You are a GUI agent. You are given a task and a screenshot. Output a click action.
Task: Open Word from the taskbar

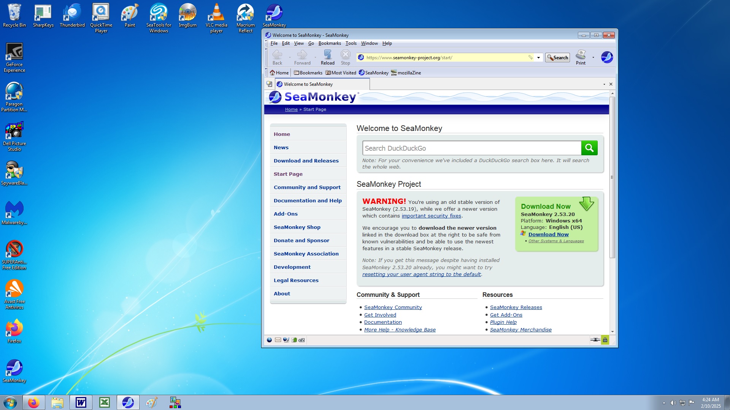(x=81, y=402)
